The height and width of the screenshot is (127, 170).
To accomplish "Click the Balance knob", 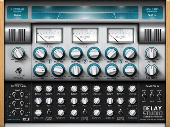I will 151,70.
